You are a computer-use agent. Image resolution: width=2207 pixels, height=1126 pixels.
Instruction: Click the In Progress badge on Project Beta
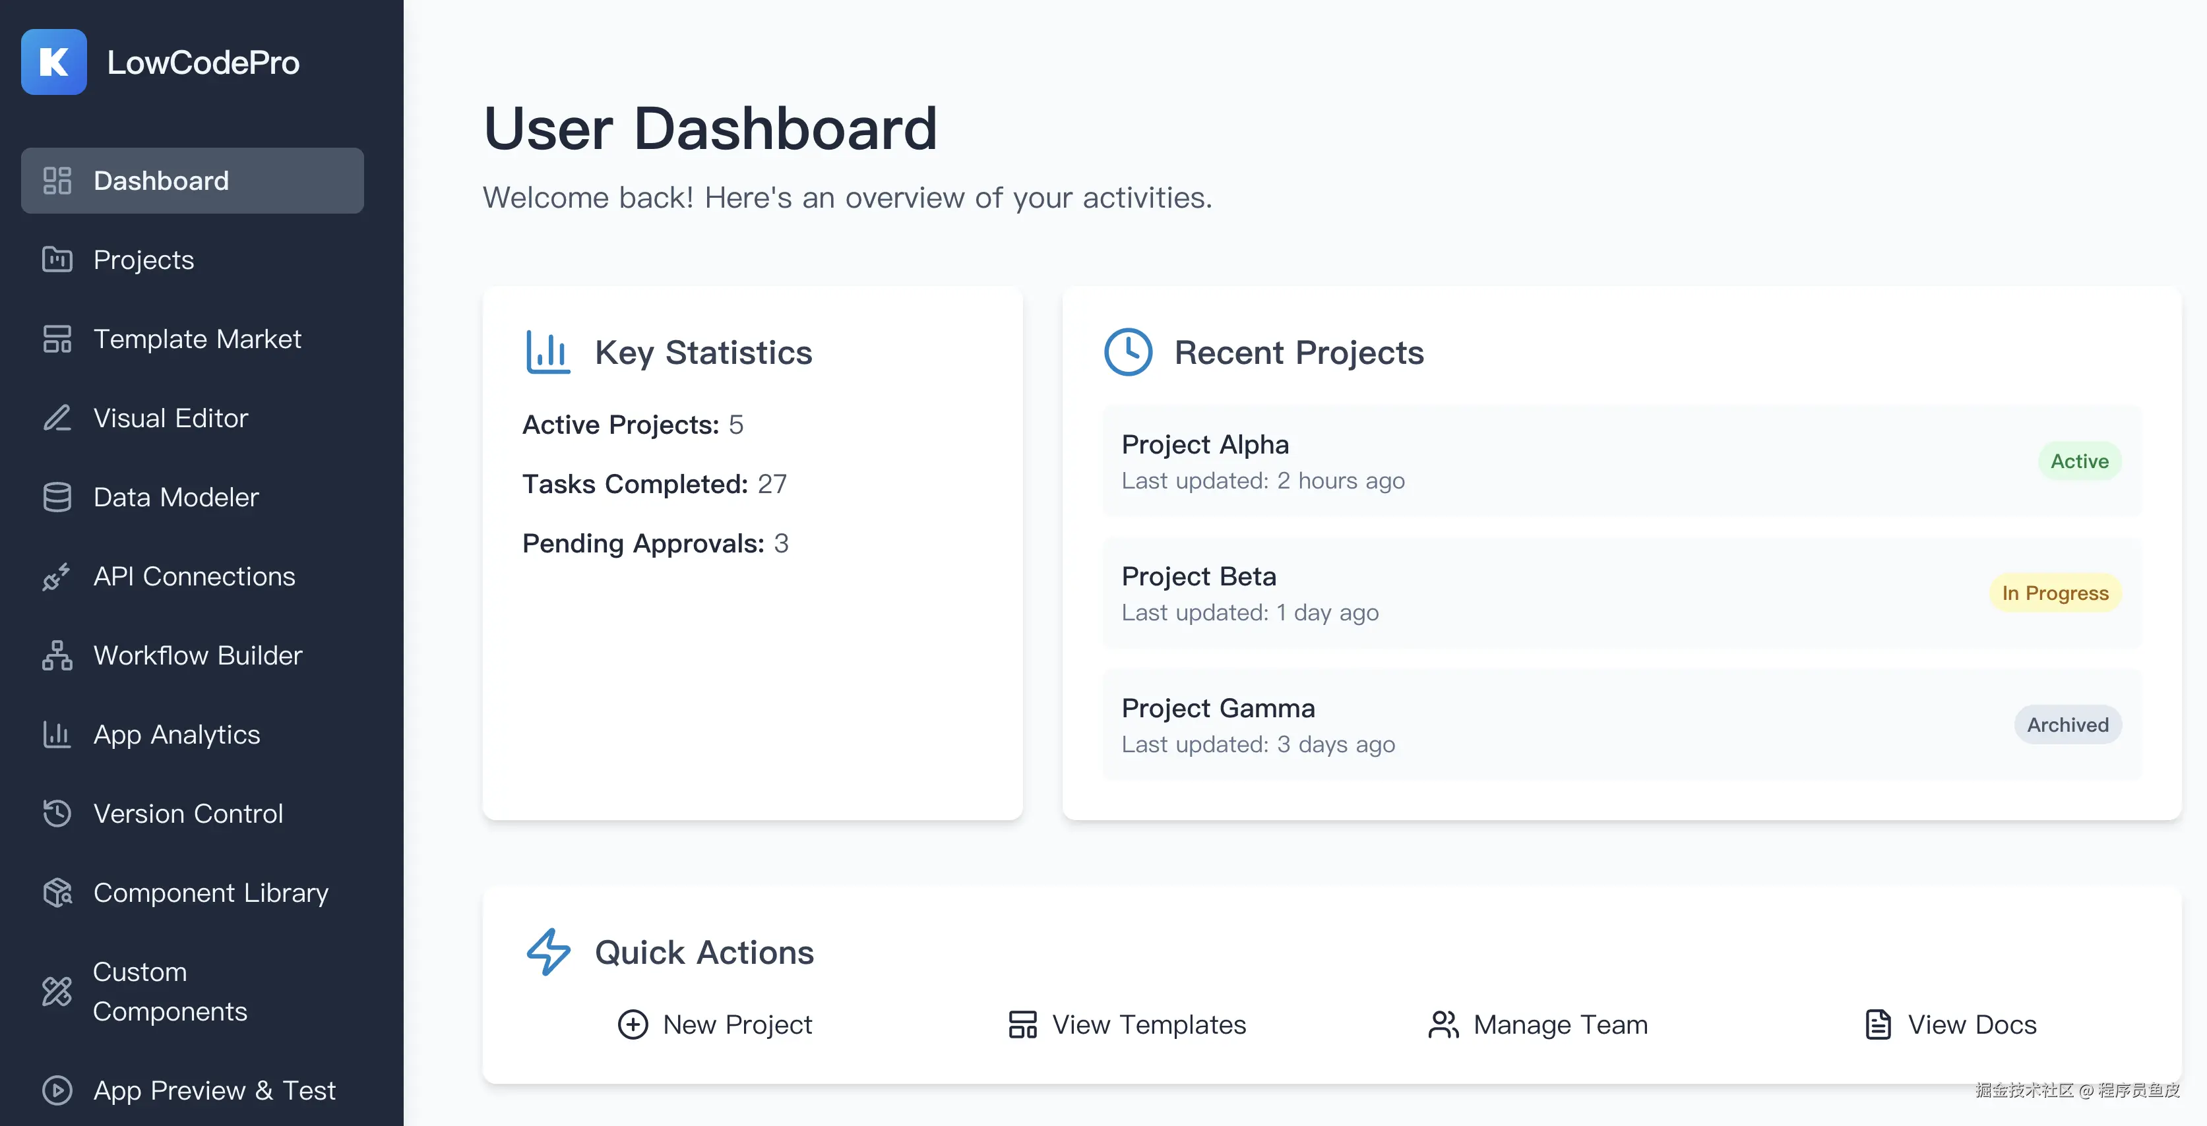(x=2055, y=593)
